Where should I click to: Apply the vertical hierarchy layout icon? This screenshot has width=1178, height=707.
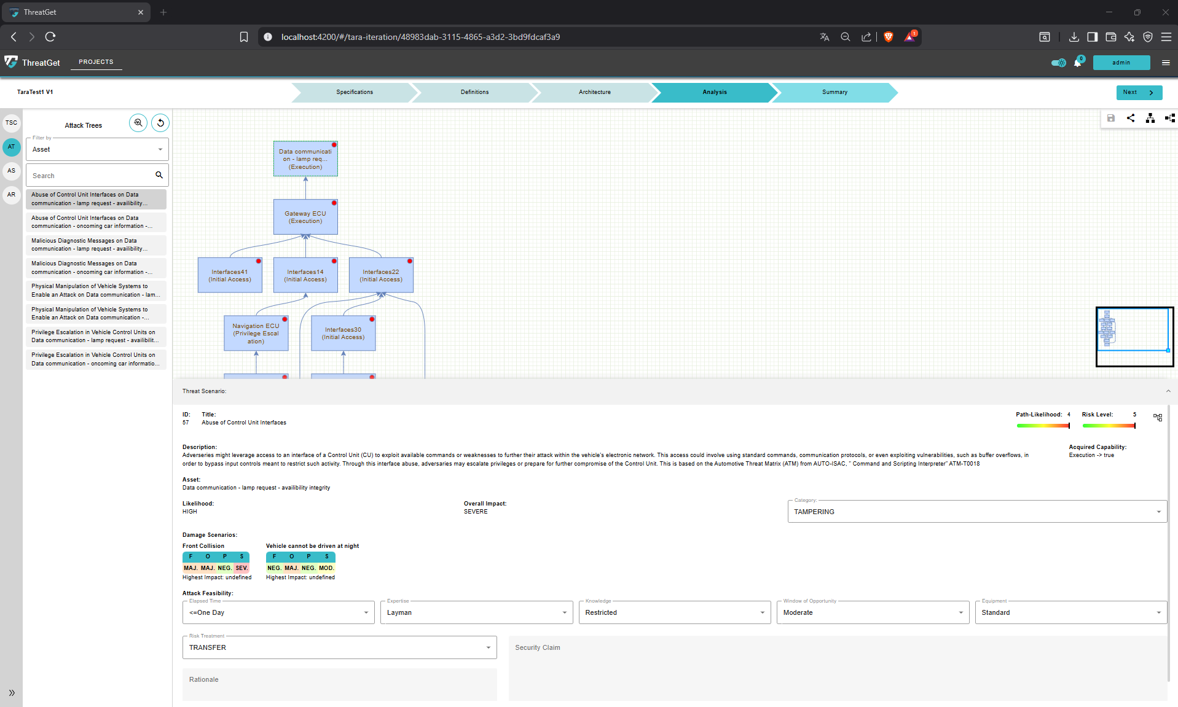(x=1150, y=118)
